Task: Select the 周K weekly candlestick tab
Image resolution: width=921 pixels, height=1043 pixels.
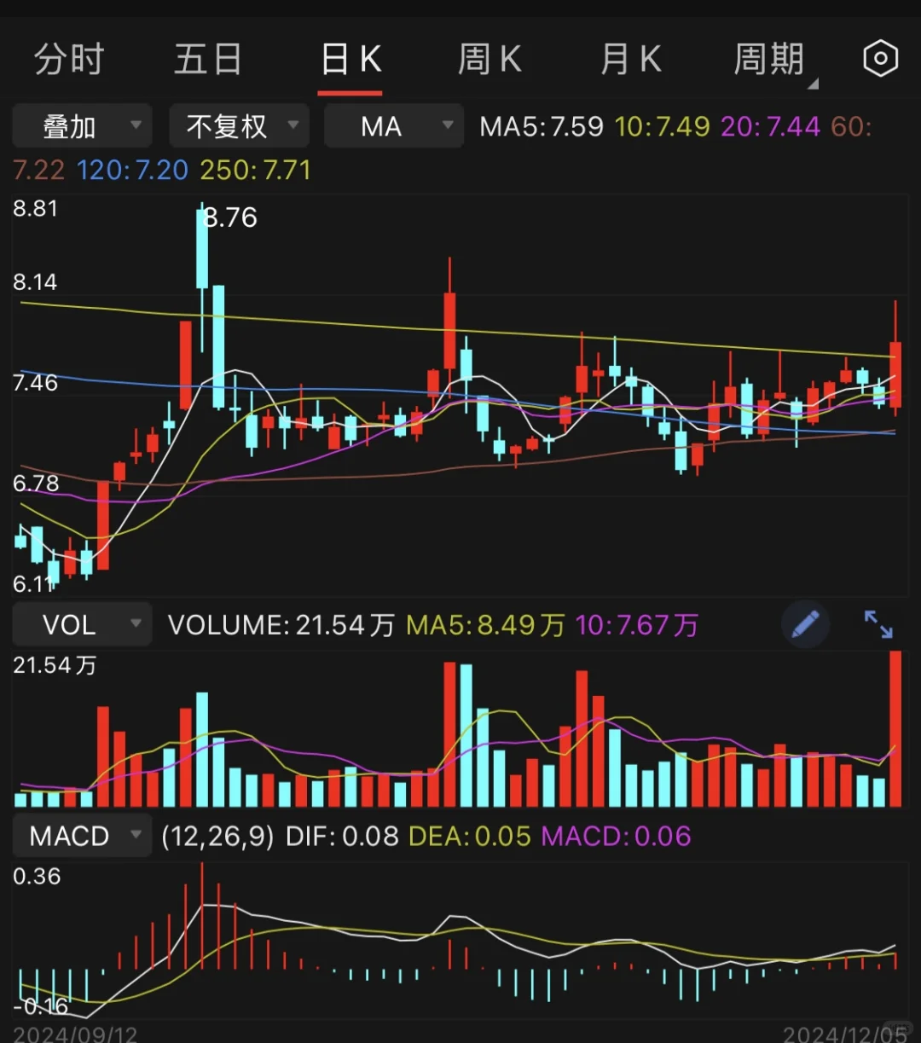Action: [x=489, y=60]
